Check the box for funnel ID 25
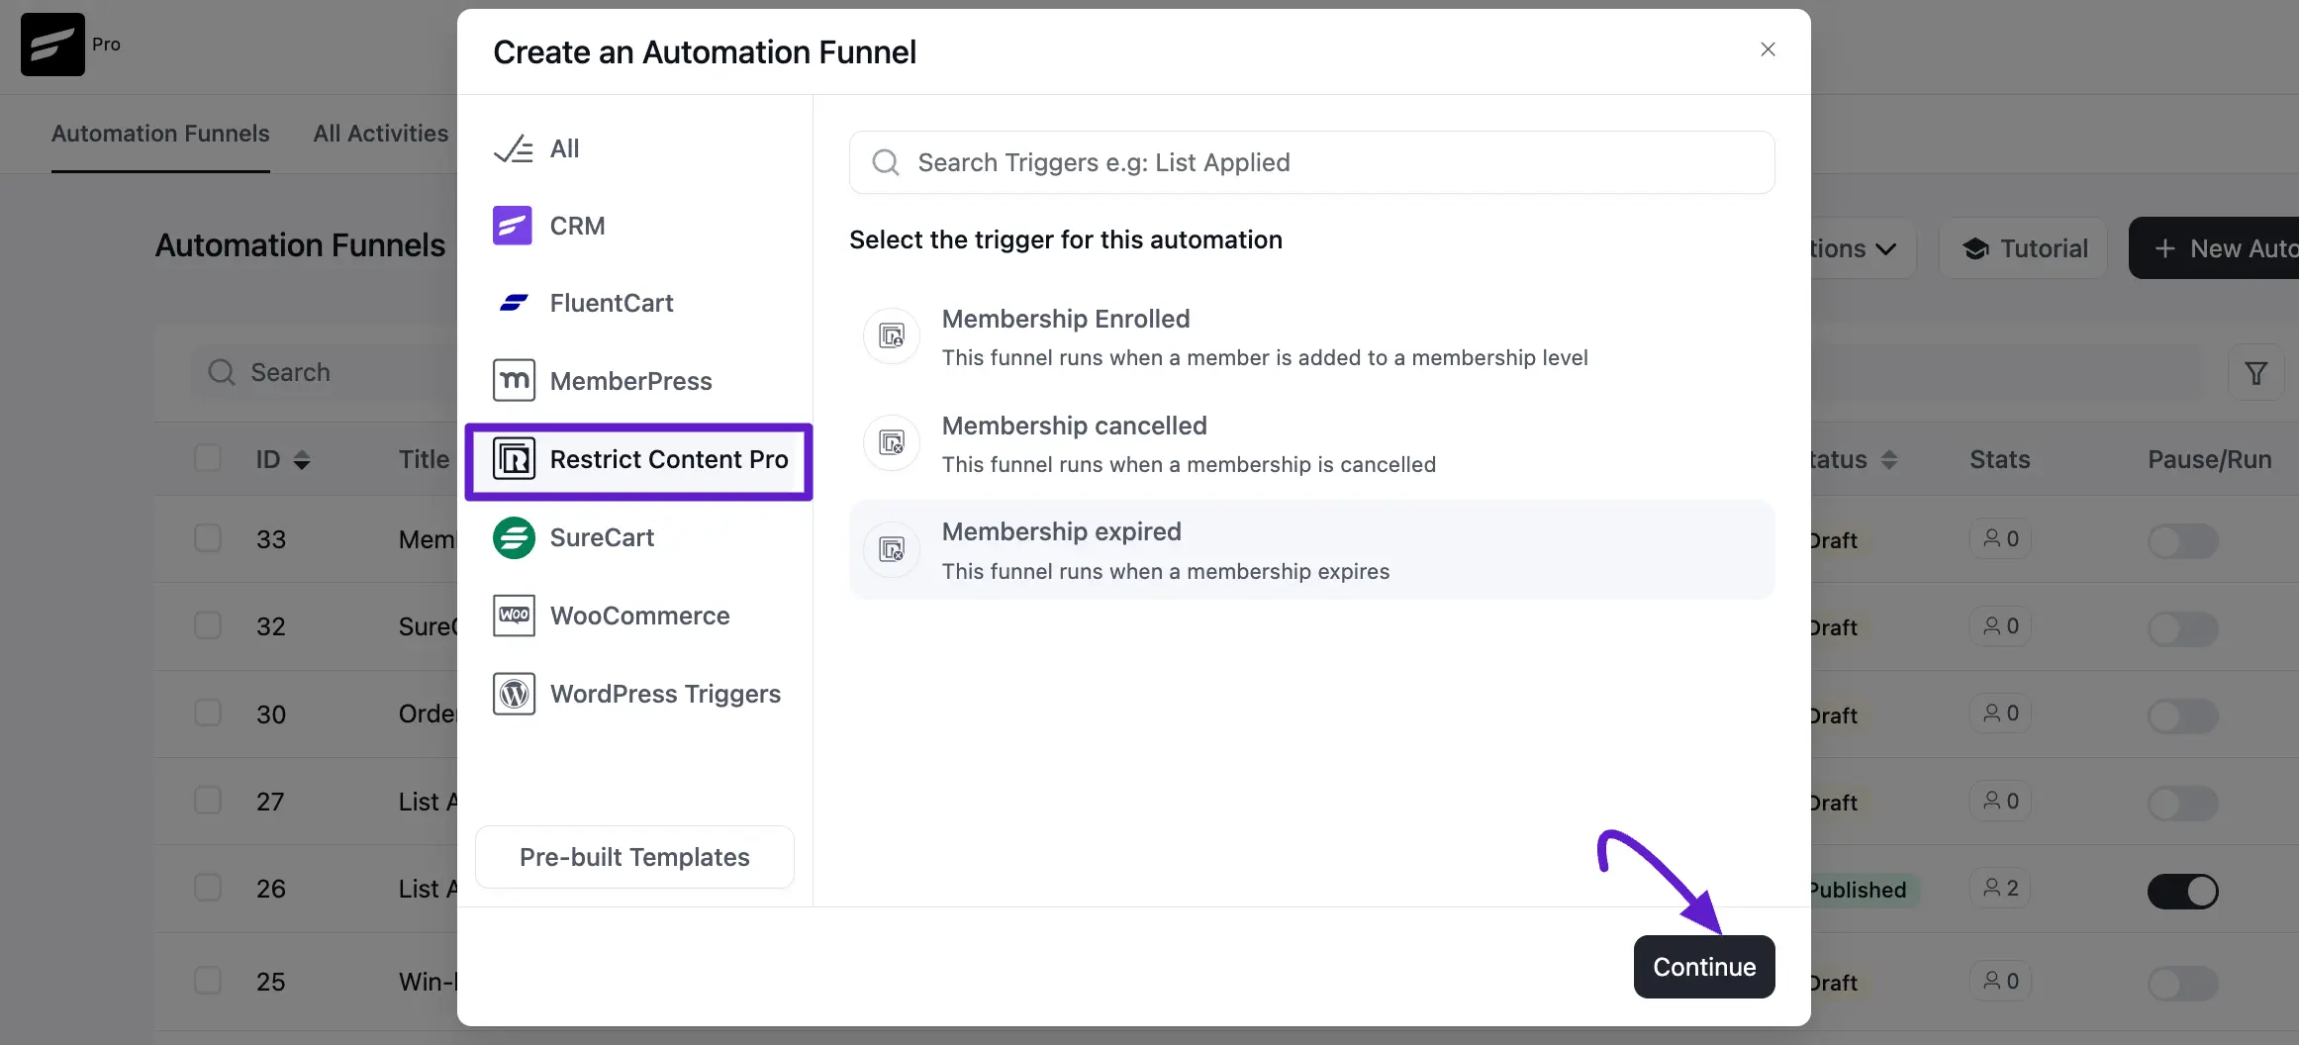The width and height of the screenshot is (2299, 1045). 208,981
